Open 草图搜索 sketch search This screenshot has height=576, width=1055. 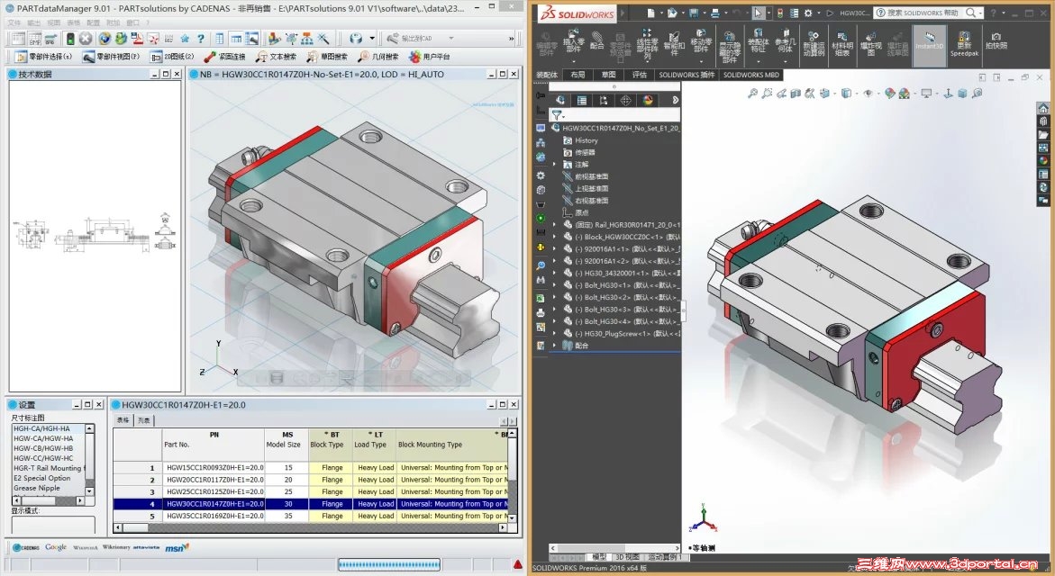pyautogui.click(x=326, y=57)
